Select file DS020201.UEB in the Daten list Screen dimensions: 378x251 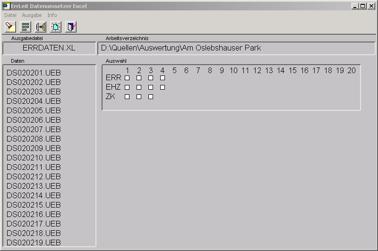pyautogui.click(x=34, y=73)
